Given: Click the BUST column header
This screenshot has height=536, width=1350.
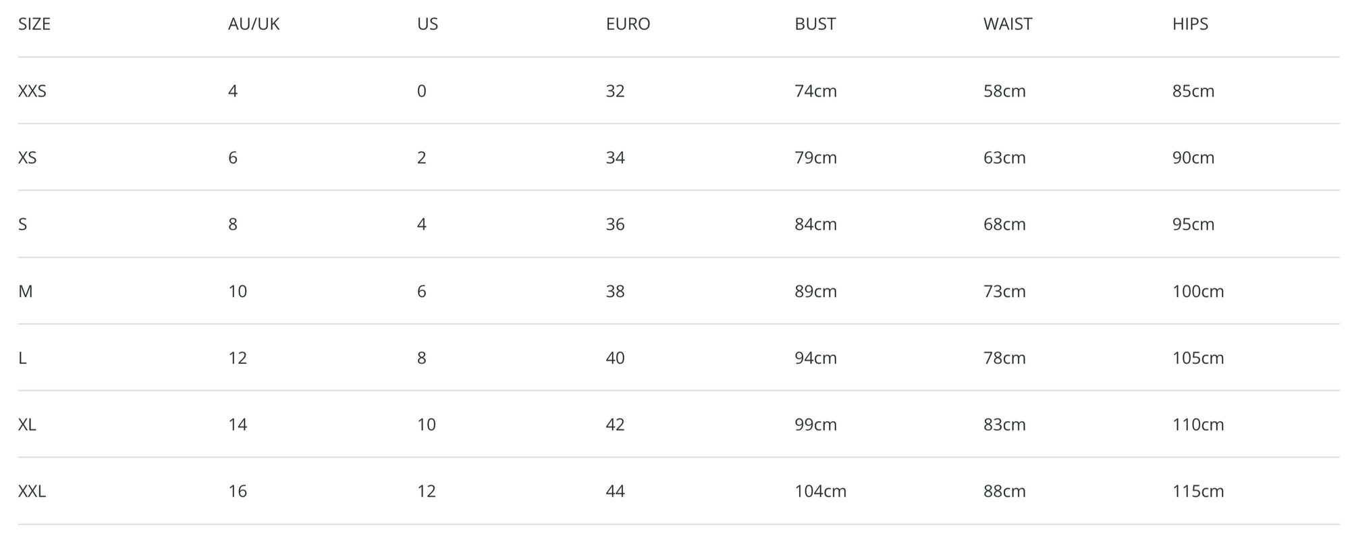Looking at the screenshot, I should point(815,24).
